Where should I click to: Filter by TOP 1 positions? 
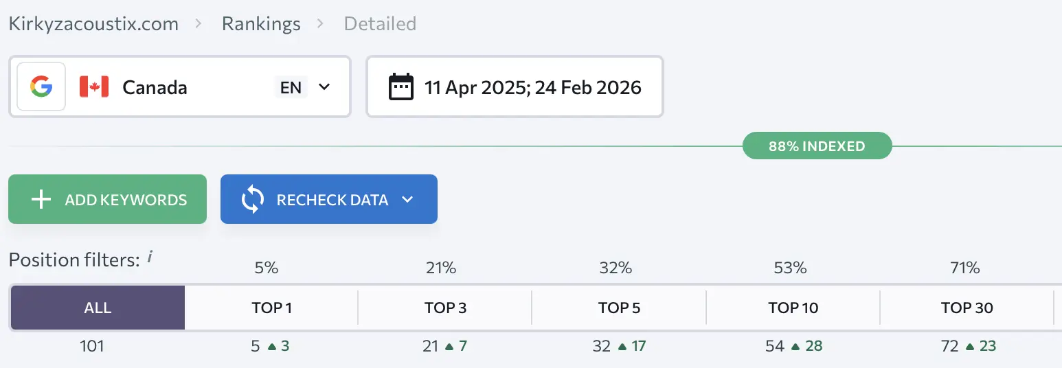pyautogui.click(x=272, y=308)
